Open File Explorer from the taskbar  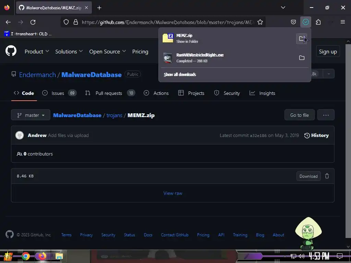click(x=59, y=256)
